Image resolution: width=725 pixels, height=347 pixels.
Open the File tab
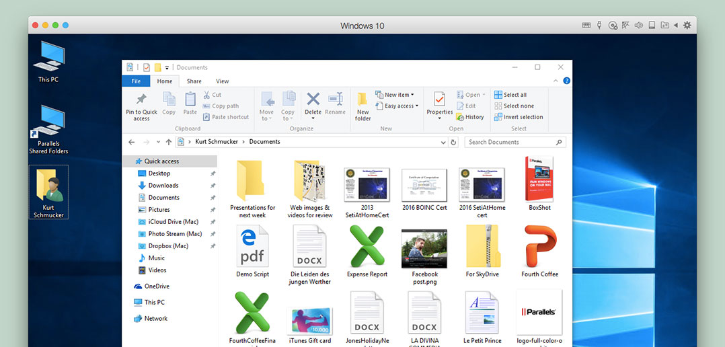point(136,81)
